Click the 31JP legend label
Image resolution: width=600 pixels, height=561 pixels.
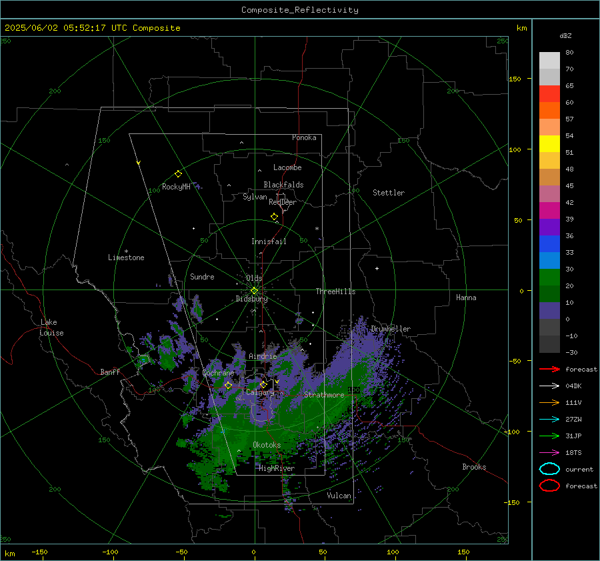pos(573,436)
